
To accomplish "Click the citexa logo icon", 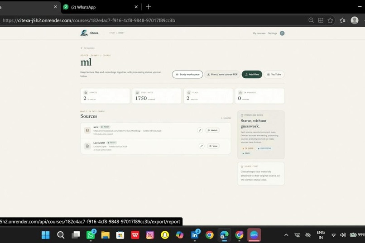I will (84, 33).
